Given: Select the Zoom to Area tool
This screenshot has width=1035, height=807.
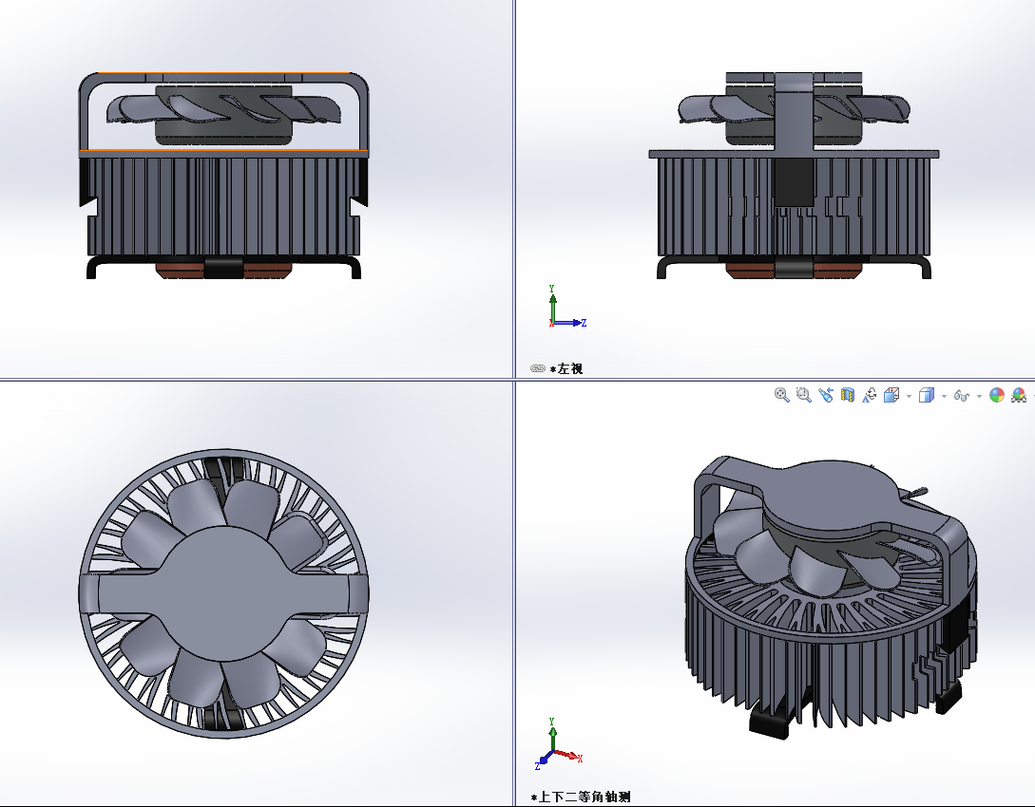Looking at the screenshot, I should pyautogui.click(x=803, y=395).
